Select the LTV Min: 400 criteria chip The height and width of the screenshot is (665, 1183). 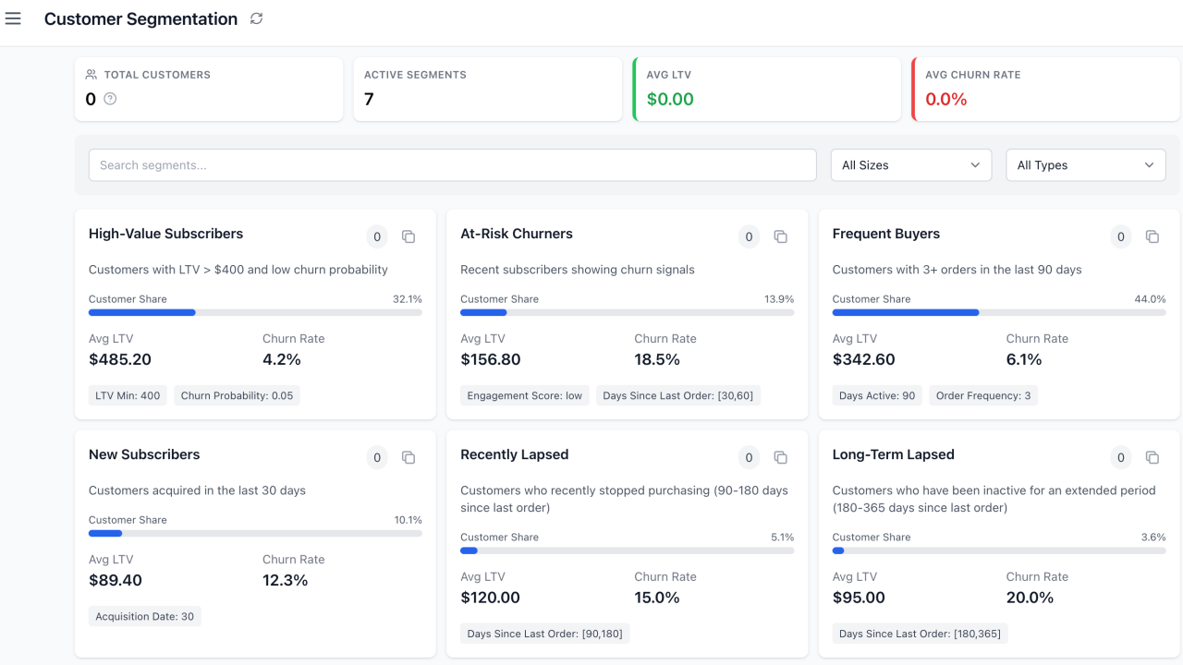point(128,394)
